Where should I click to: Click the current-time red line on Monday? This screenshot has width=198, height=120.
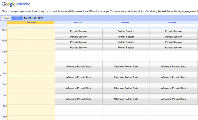[x=31, y=76]
